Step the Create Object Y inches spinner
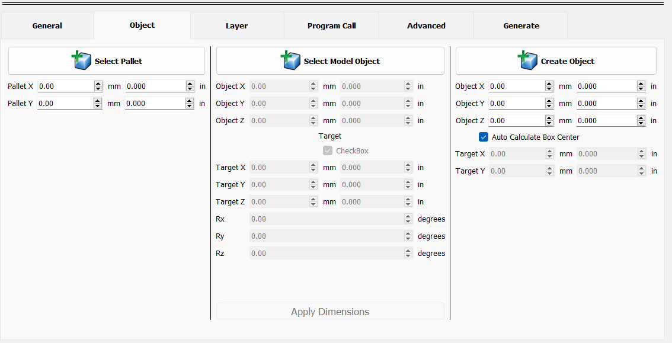 pos(641,104)
